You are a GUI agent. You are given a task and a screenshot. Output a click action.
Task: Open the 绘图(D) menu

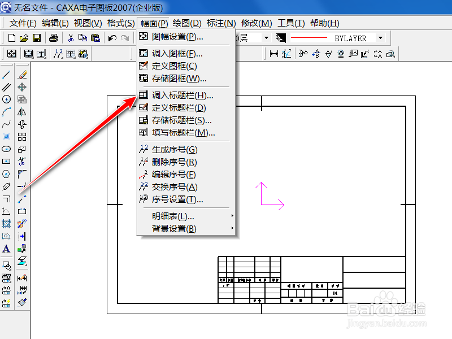coord(186,23)
